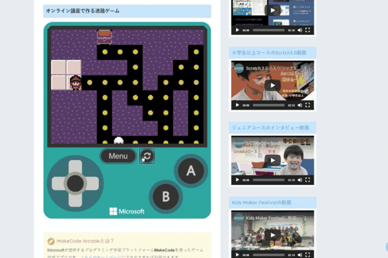Click the D-pad left arrow
This screenshot has height=258, width=388.
point(59,183)
